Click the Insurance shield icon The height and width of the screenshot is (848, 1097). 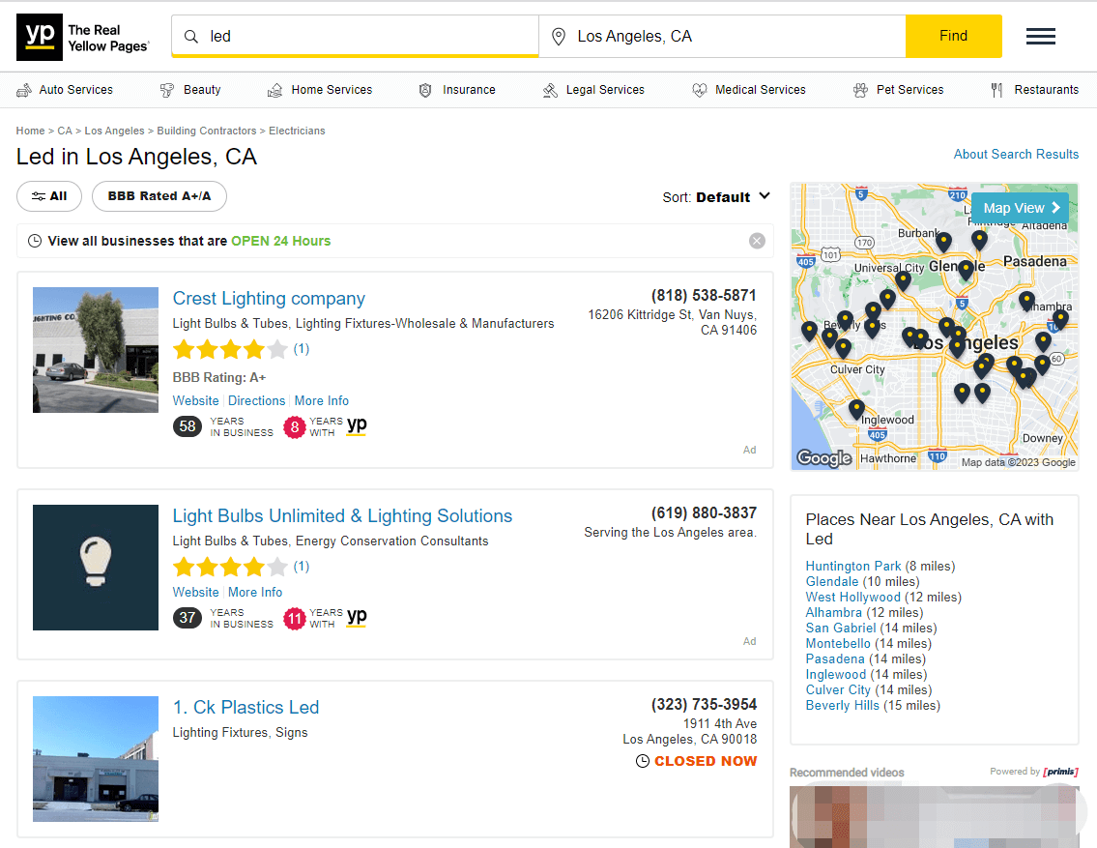click(x=425, y=90)
